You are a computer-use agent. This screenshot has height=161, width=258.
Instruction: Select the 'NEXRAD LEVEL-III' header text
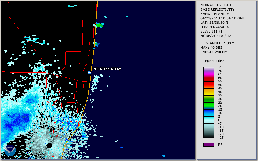coord(216,5)
